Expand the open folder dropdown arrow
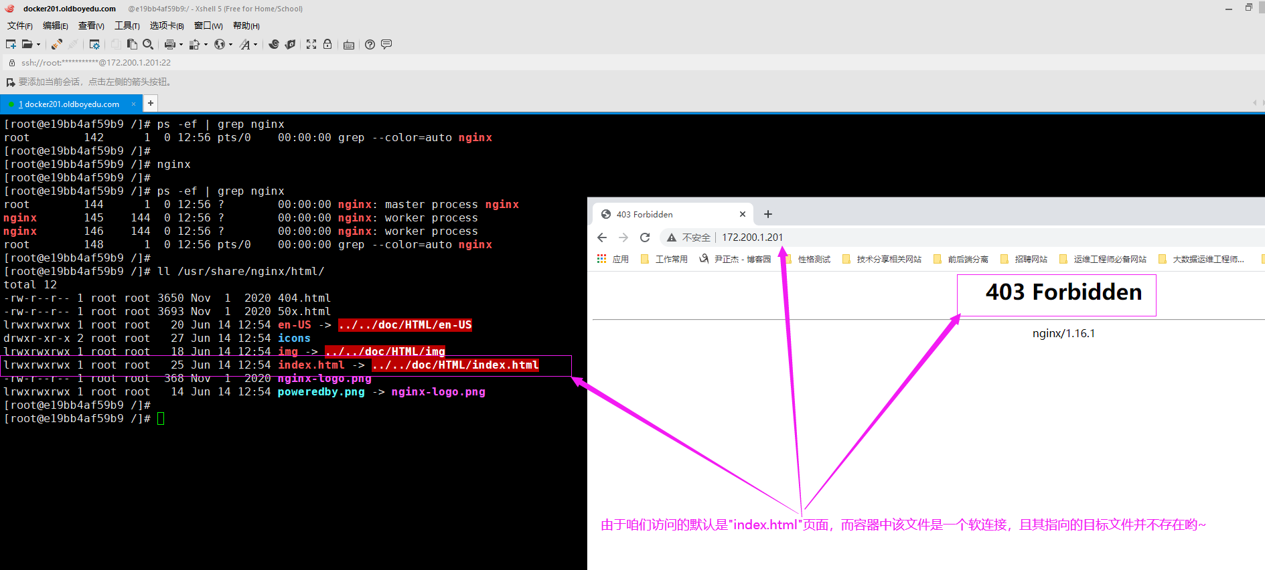 tap(38, 45)
